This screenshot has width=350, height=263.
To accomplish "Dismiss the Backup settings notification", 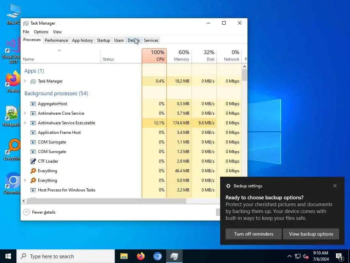I will [x=335, y=186].
